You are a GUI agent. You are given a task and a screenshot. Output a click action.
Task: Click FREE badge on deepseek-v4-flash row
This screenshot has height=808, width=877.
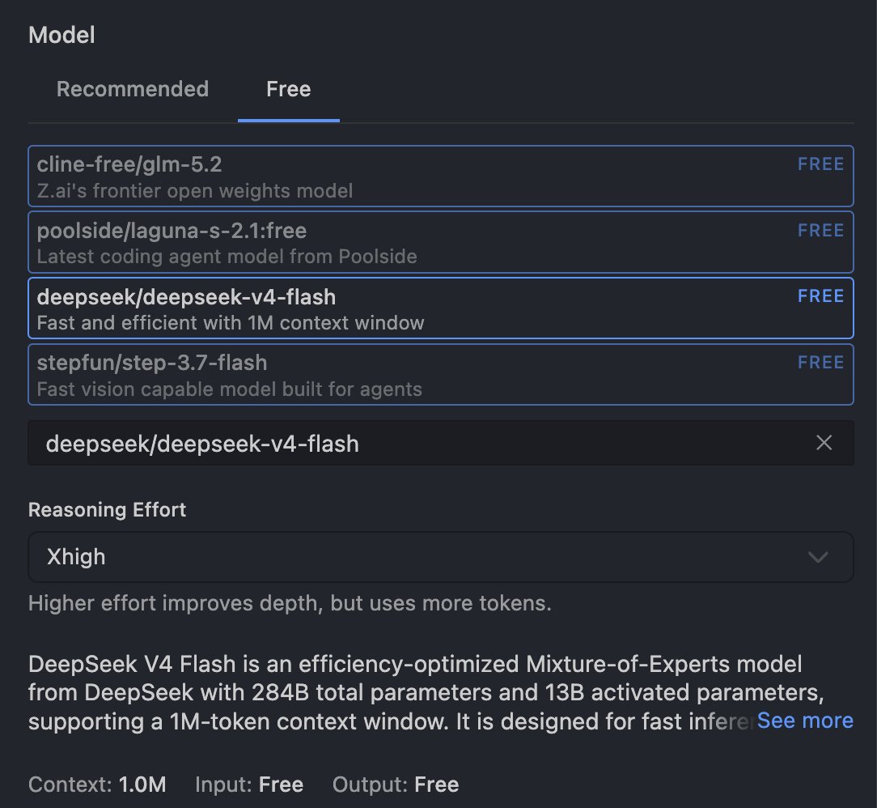click(820, 296)
